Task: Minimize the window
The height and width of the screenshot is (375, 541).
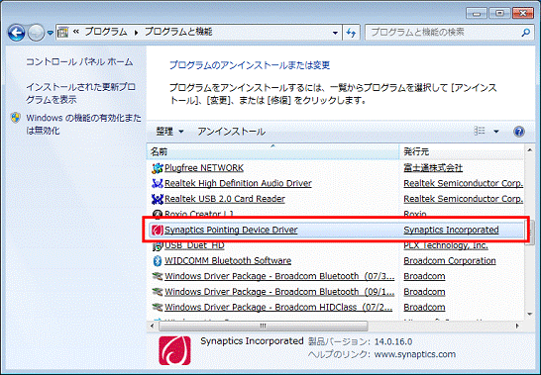Action: [477, 14]
